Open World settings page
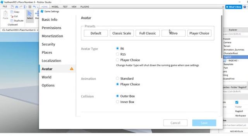248x139 pixels. (46, 77)
